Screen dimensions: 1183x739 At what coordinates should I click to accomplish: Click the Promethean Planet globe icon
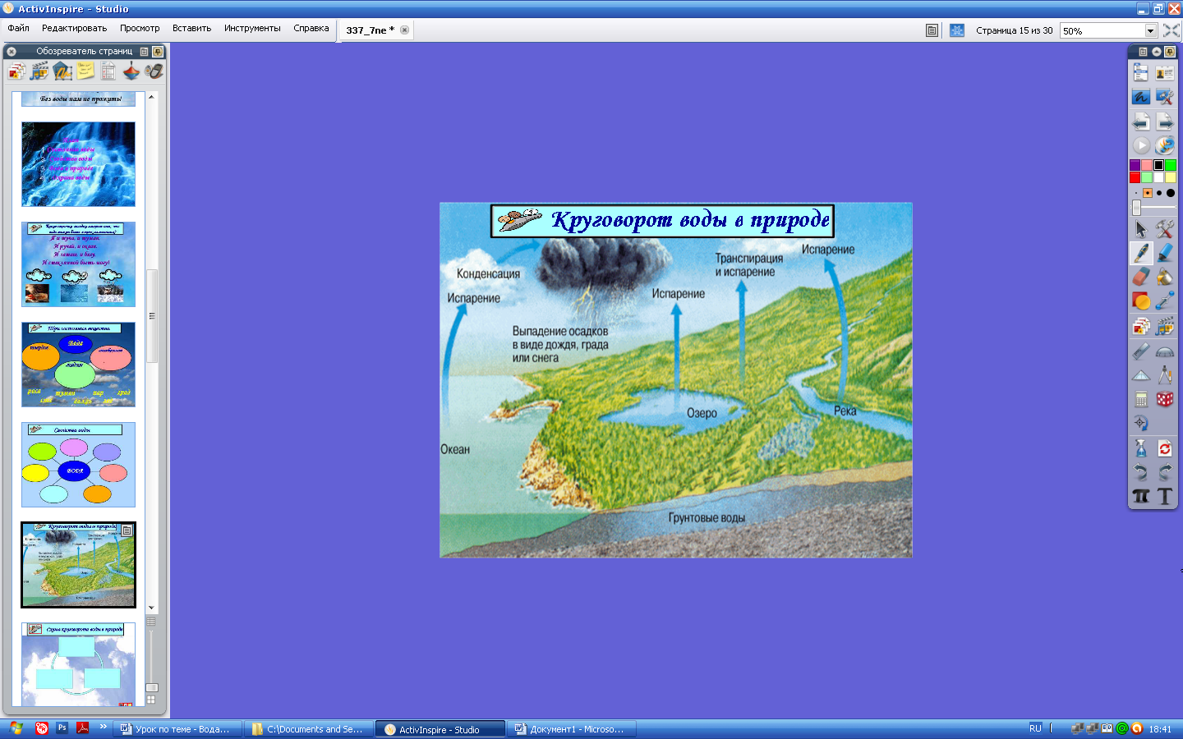1165,145
